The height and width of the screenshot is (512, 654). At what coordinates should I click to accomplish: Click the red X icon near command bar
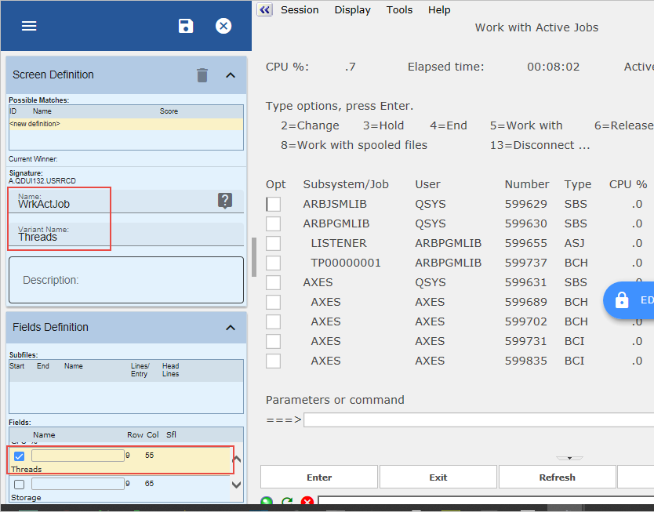pyautogui.click(x=307, y=503)
